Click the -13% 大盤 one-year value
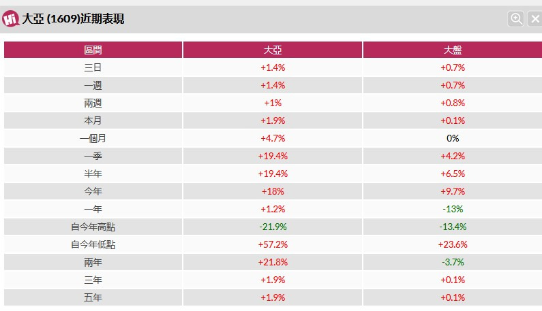Screen dimensions: 542x311 tap(453, 209)
